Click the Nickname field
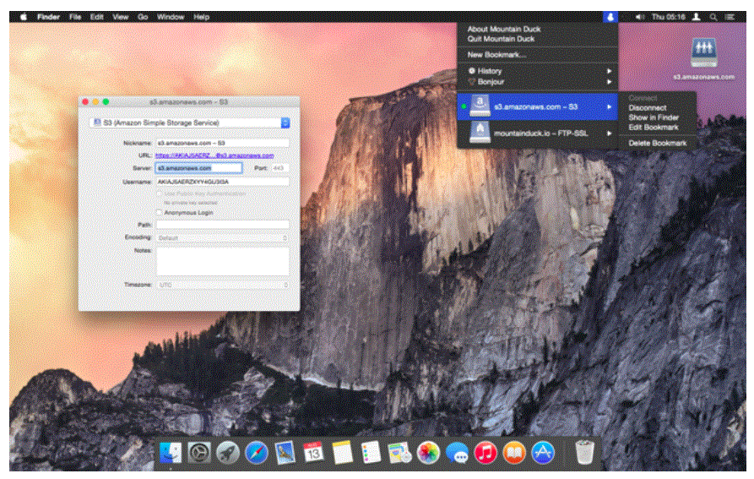This screenshot has width=754, height=479. pos(223,143)
